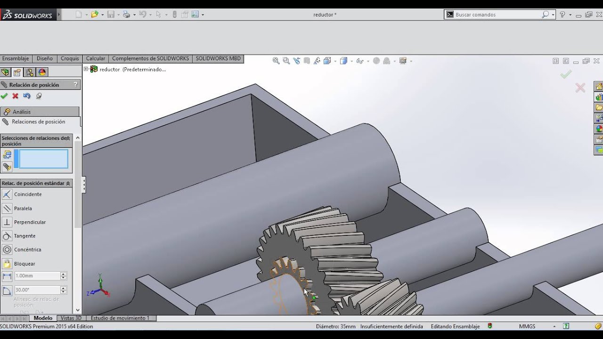Image resolution: width=603 pixels, height=339 pixels.
Task: Expand the reductor tree node
Action: 86,69
